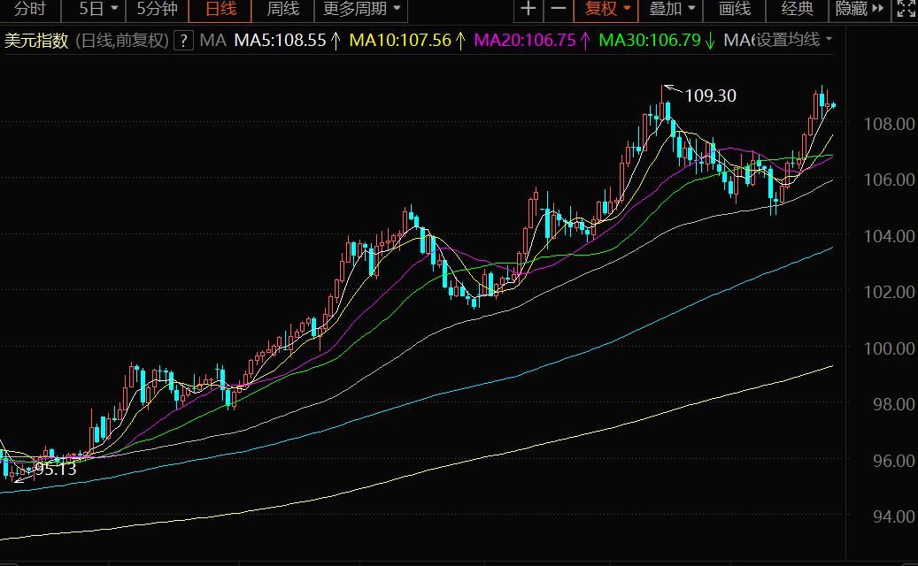Click the fullscreen expand icon
918x566 pixels.
point(905,9)
